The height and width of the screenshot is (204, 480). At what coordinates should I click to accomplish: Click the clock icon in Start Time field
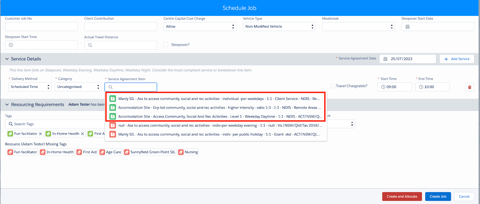383,87
